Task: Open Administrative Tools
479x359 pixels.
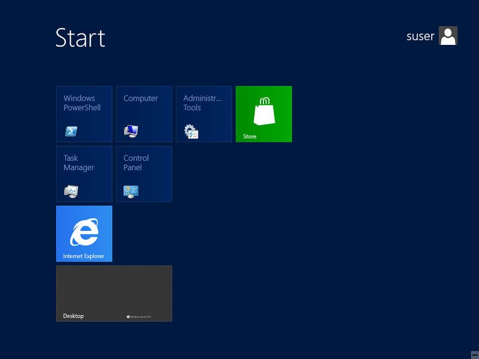Action: pos(204,114)
